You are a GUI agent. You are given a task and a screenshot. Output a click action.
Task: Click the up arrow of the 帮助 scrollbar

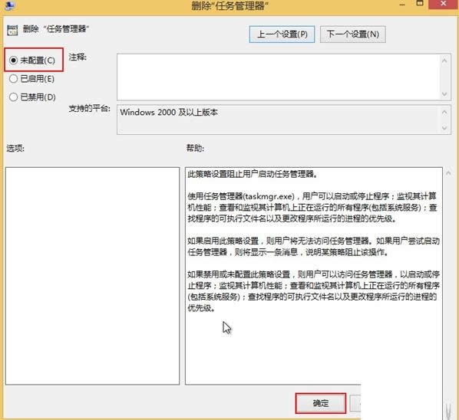coord(448,173)
